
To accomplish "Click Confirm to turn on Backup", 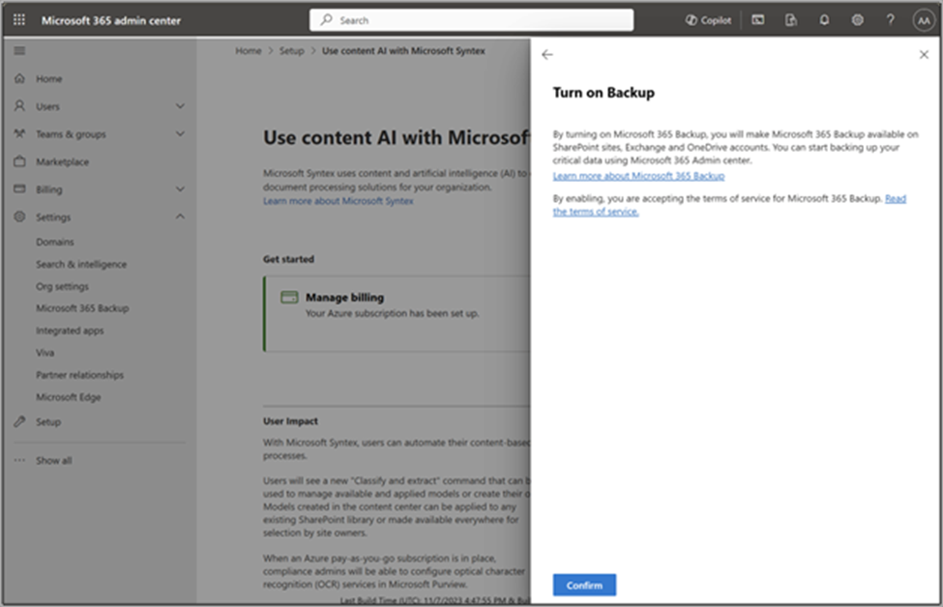I will click(x=584, y=585).
